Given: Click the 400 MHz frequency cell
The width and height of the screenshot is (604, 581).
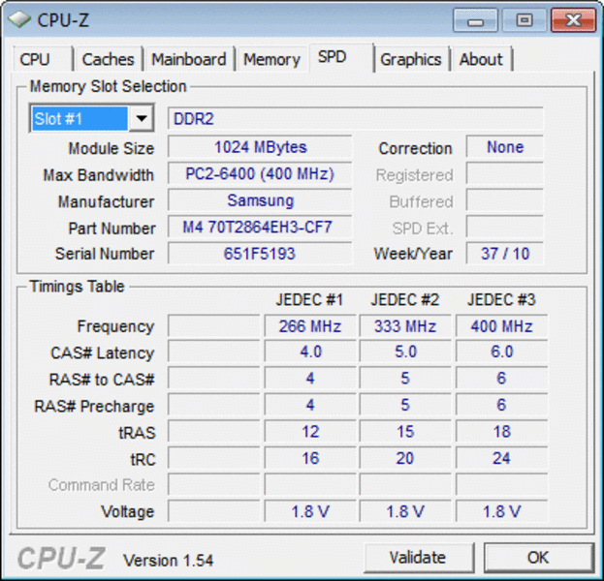Looking at the screenshot, I should pyautogui.click(x=501, y=326).
